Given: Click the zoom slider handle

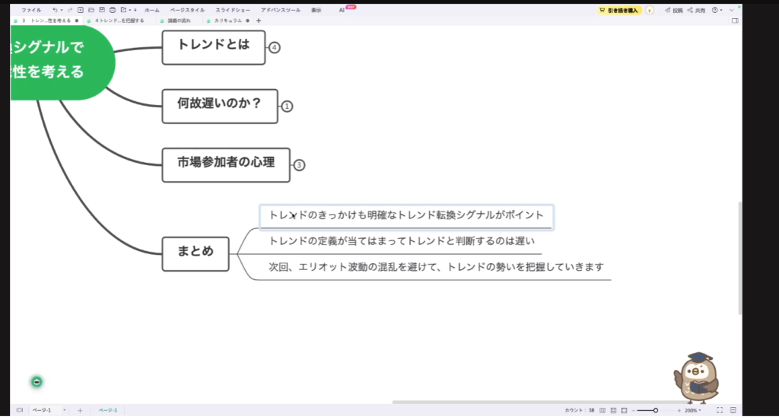Looking at the screenshot, I should pyautogui.click(x=656, y=410).
